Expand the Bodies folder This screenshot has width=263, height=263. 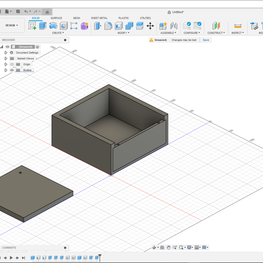click(6, 70)
